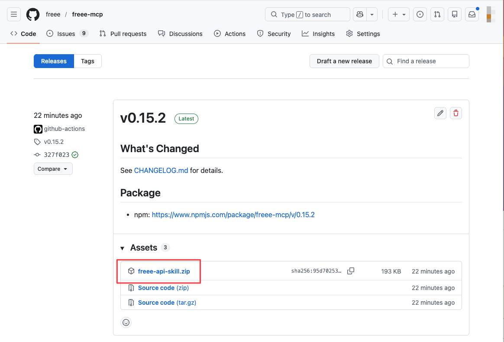Image resolution: width=504 pixels, height=342 pixels.
Task: Switch to the Code tab
Action: tap(23, 34)
